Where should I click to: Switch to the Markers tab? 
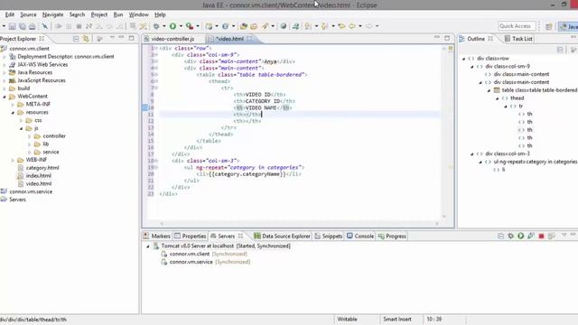157,237
